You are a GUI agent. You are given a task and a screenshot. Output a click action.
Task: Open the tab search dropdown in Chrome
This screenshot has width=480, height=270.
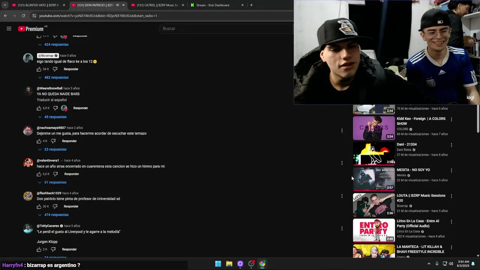coord(4,5)
